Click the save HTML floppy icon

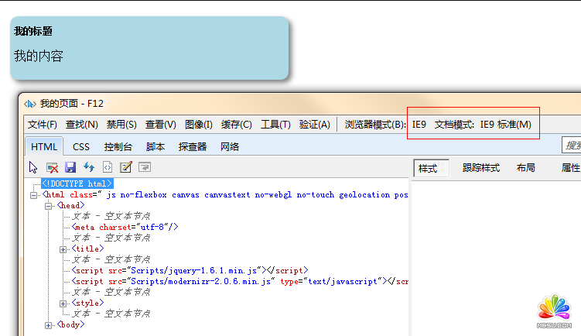[70, 167]
